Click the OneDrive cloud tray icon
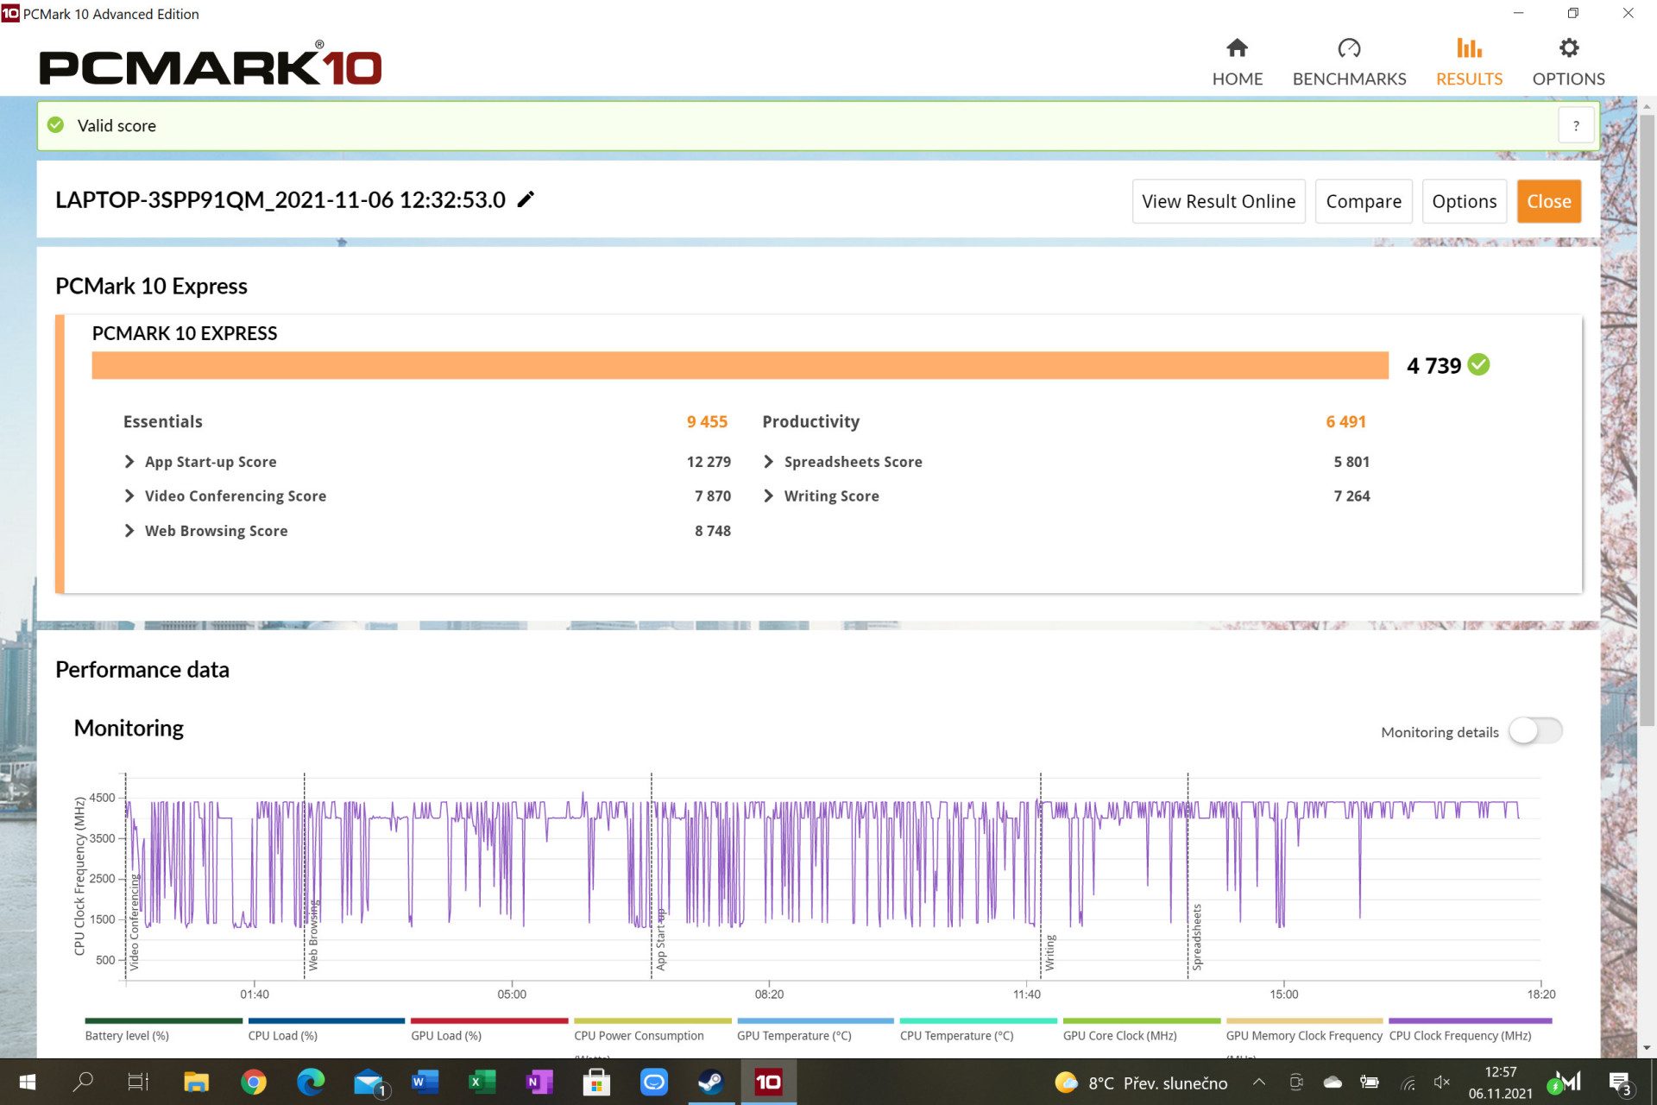This screenshot has width=1657, height=1105. [1333, 1082]
